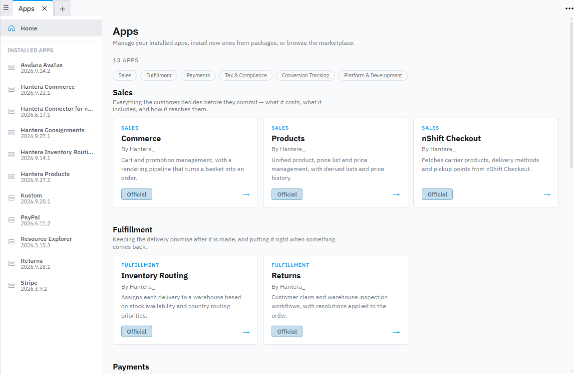
Task: Click the Payments section heading
Action: point(131,367)
